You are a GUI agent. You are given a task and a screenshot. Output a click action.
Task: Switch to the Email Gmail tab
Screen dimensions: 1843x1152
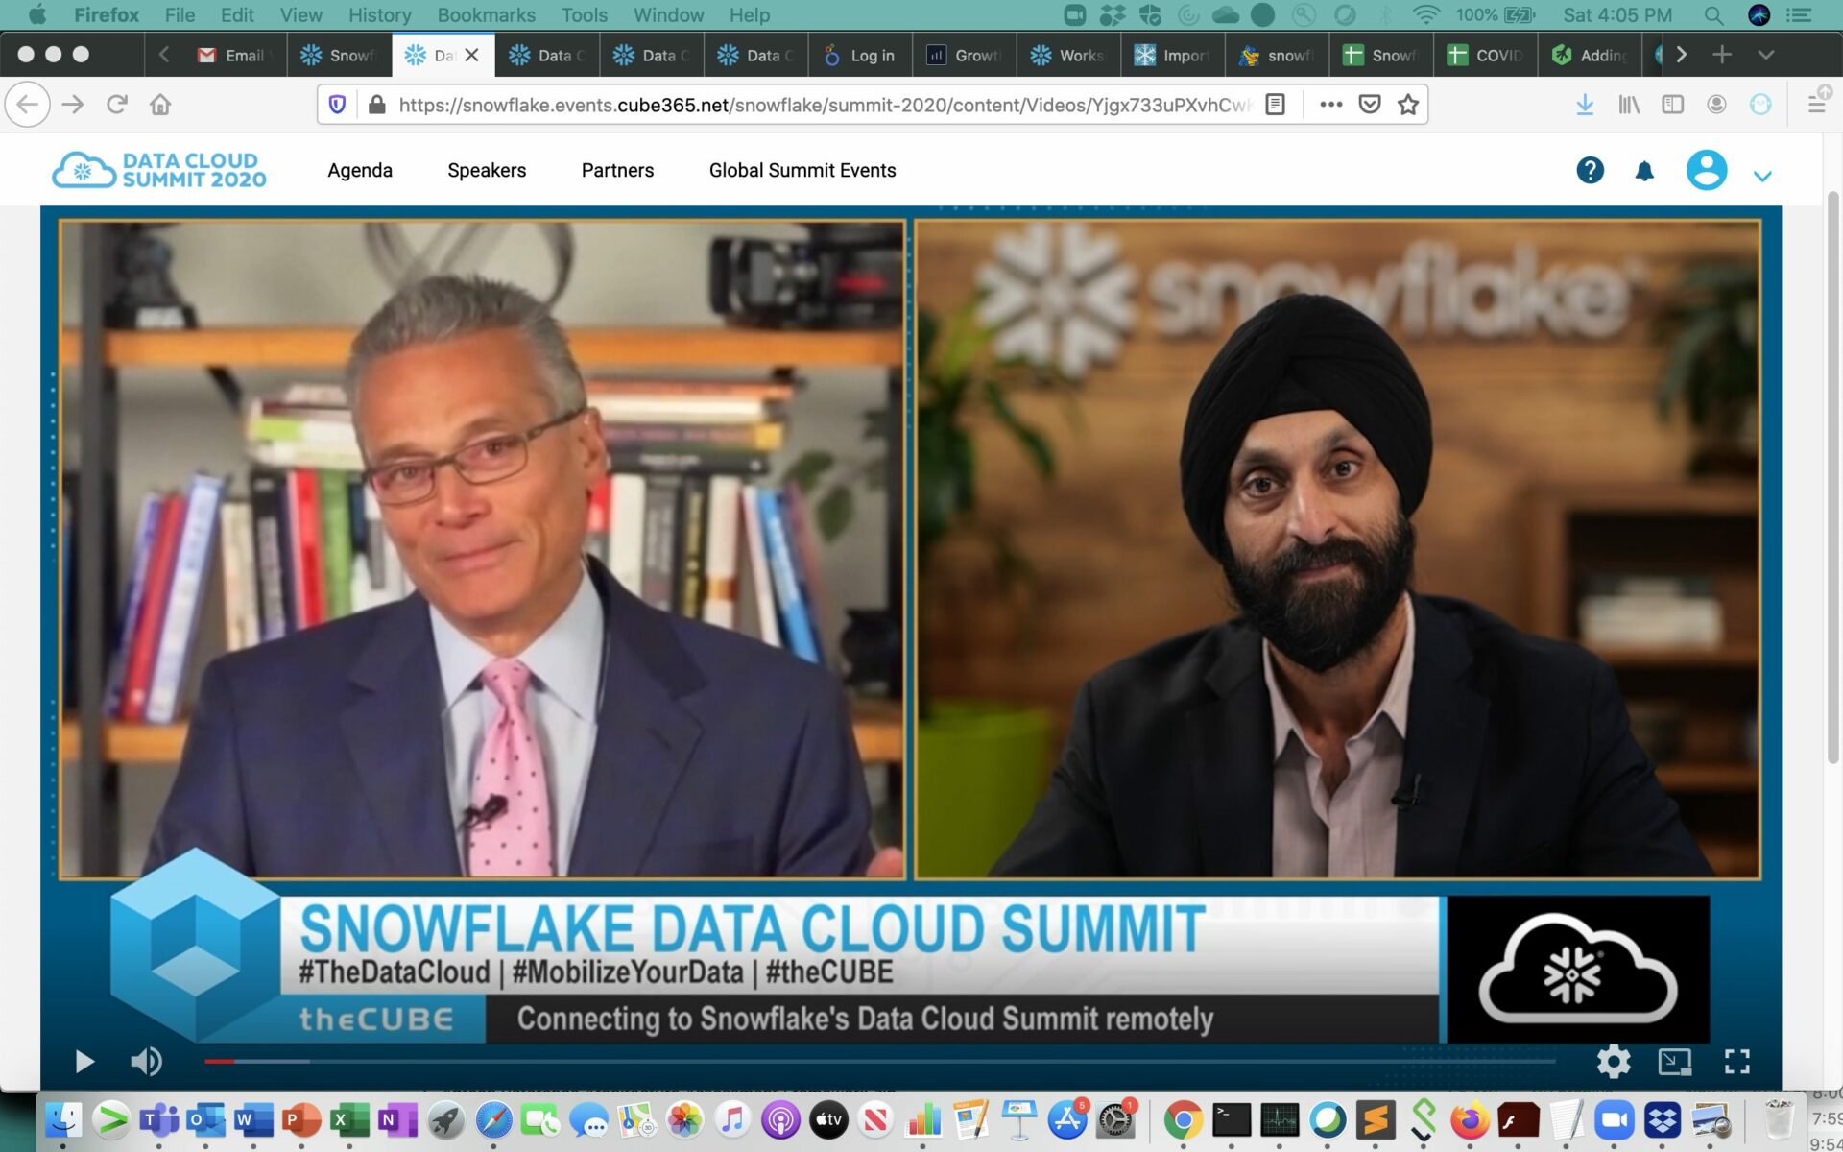tap(234, 56)
